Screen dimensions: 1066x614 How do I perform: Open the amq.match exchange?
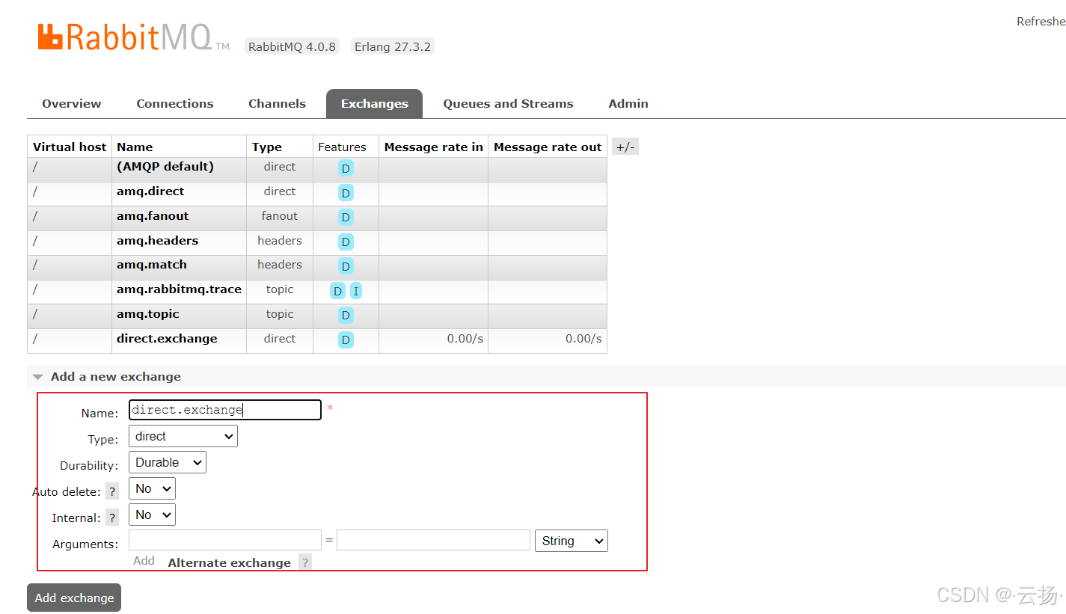[x=152, y=265]
